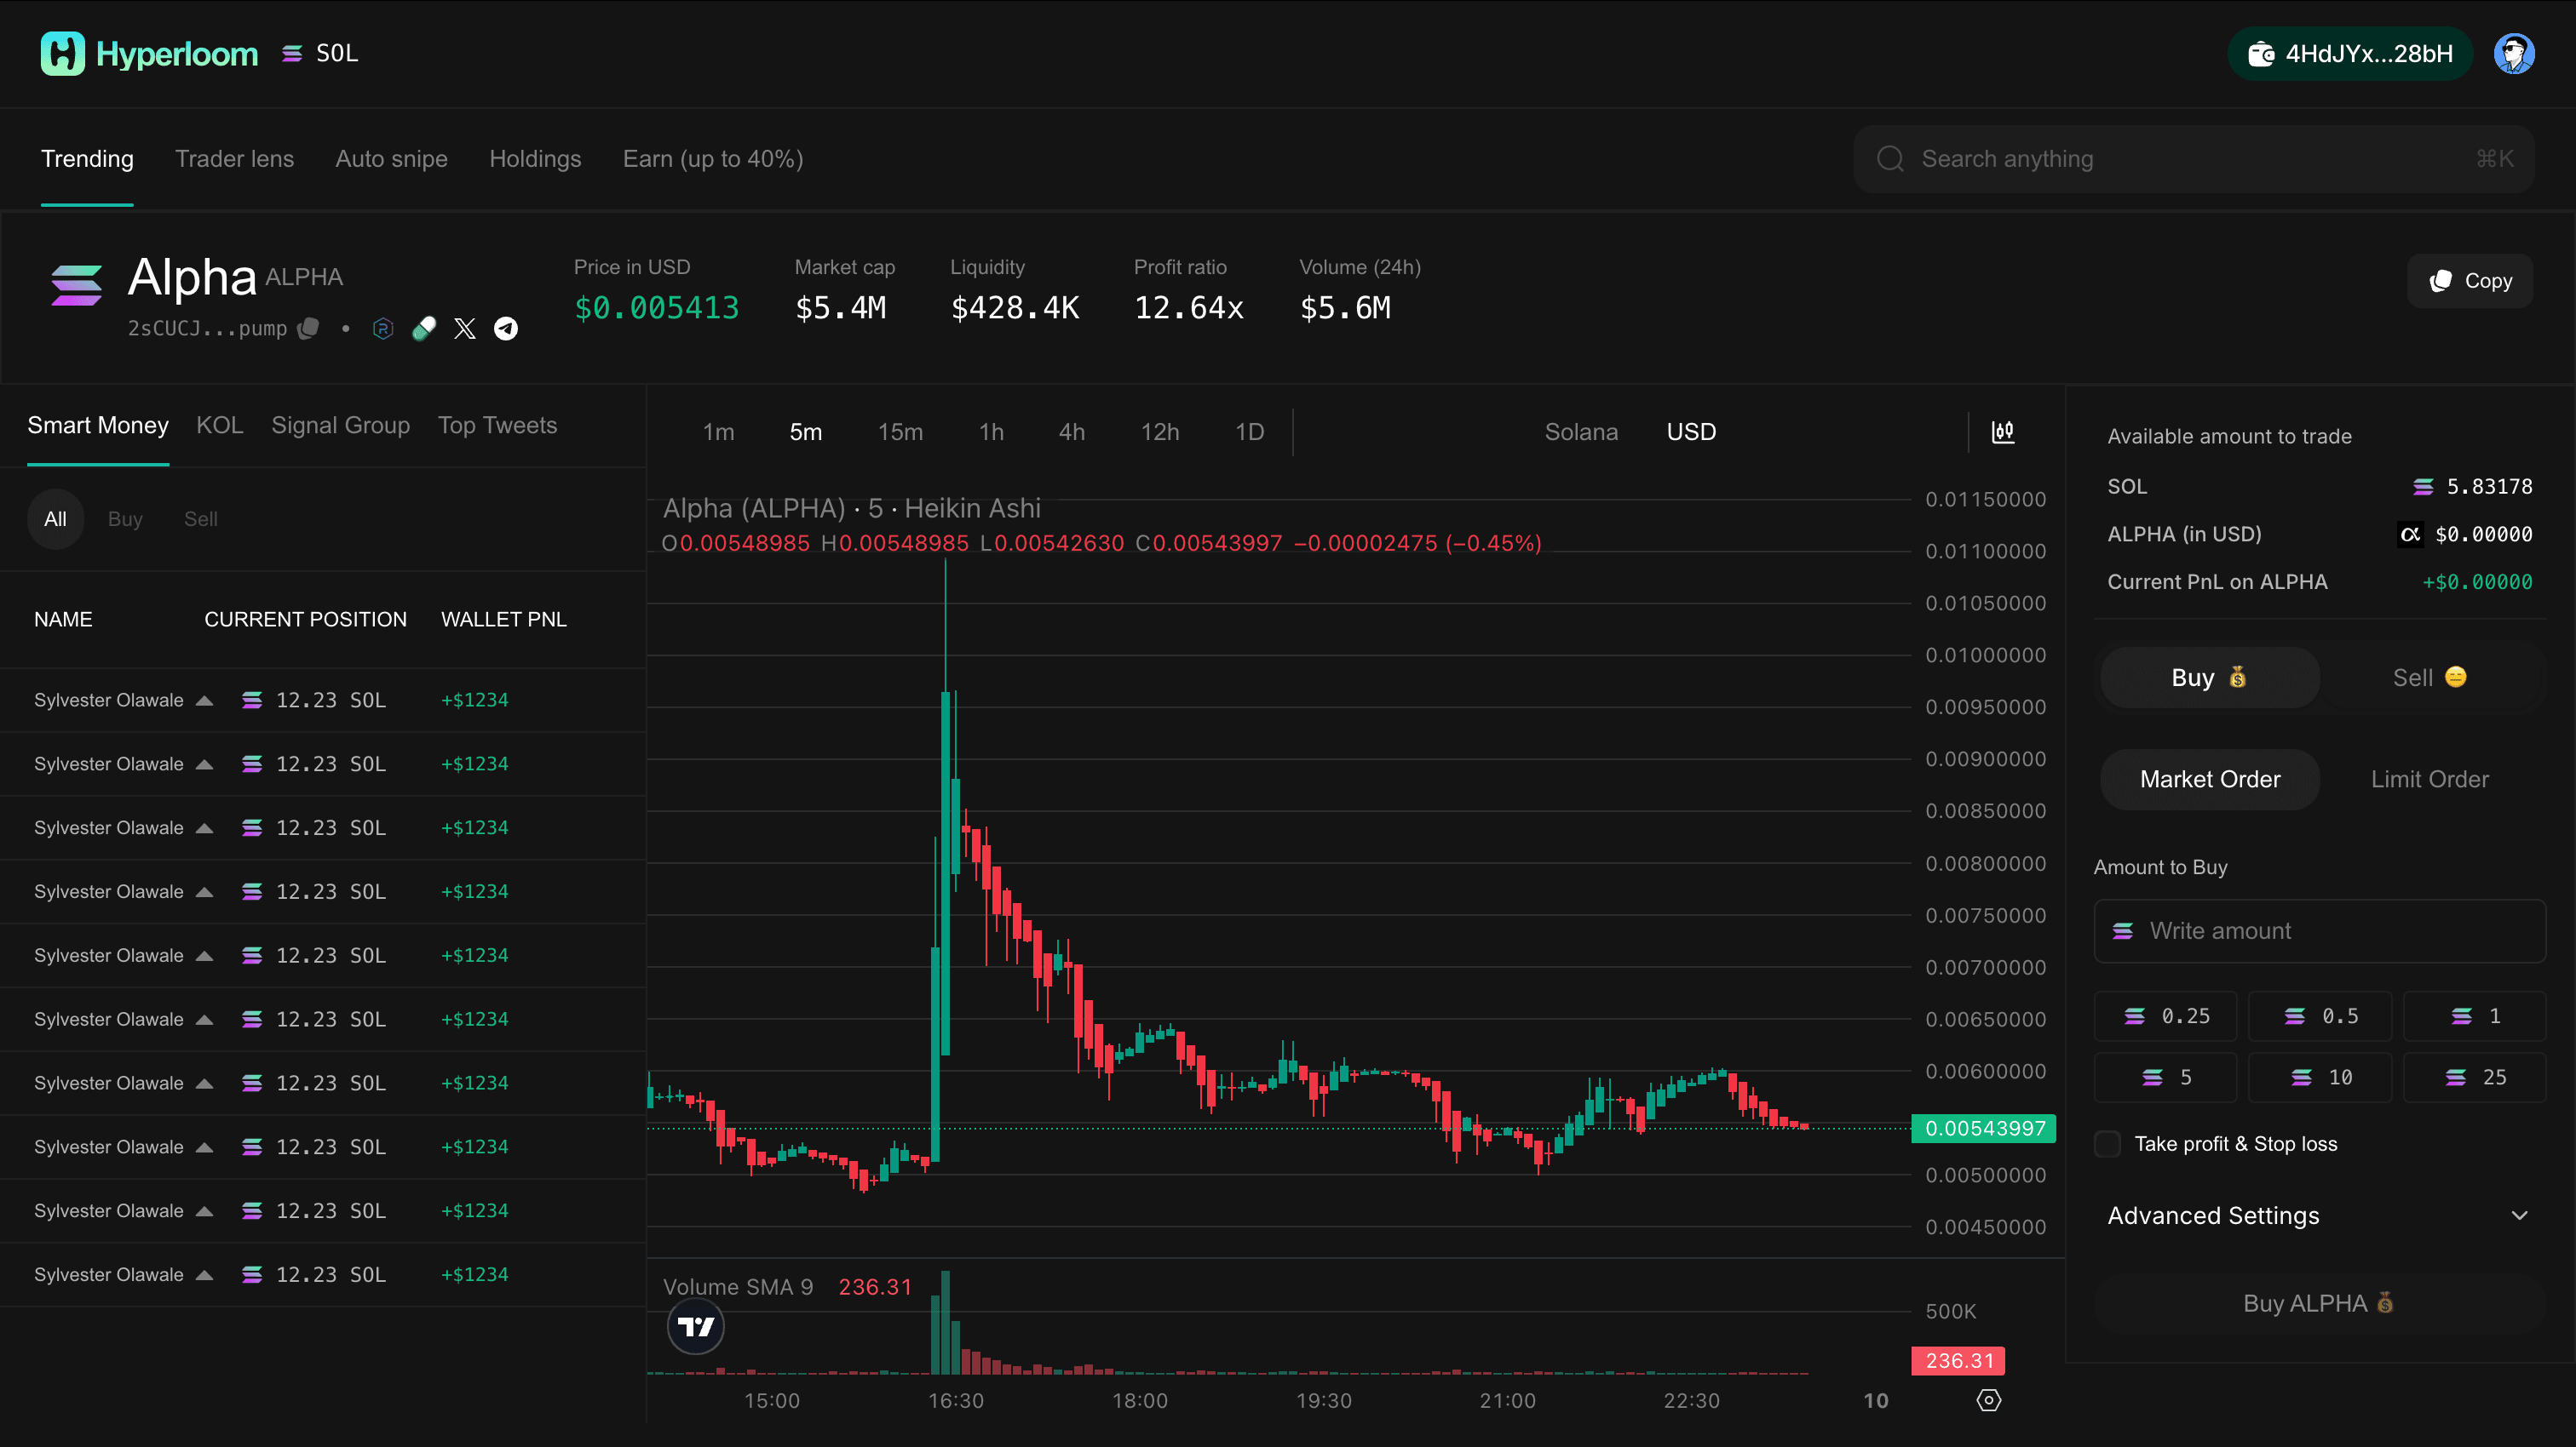Expand the fifth Sylvester Olawale row arrow

[204, 957]
